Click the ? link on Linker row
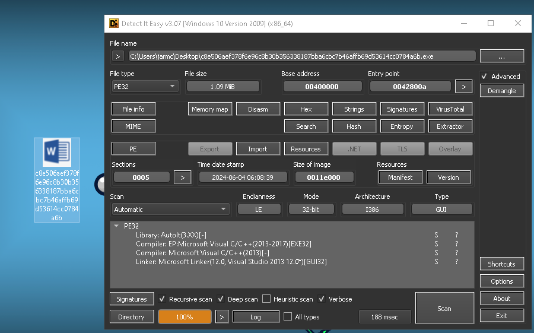The image size is (534, 333). coord(457,261)
